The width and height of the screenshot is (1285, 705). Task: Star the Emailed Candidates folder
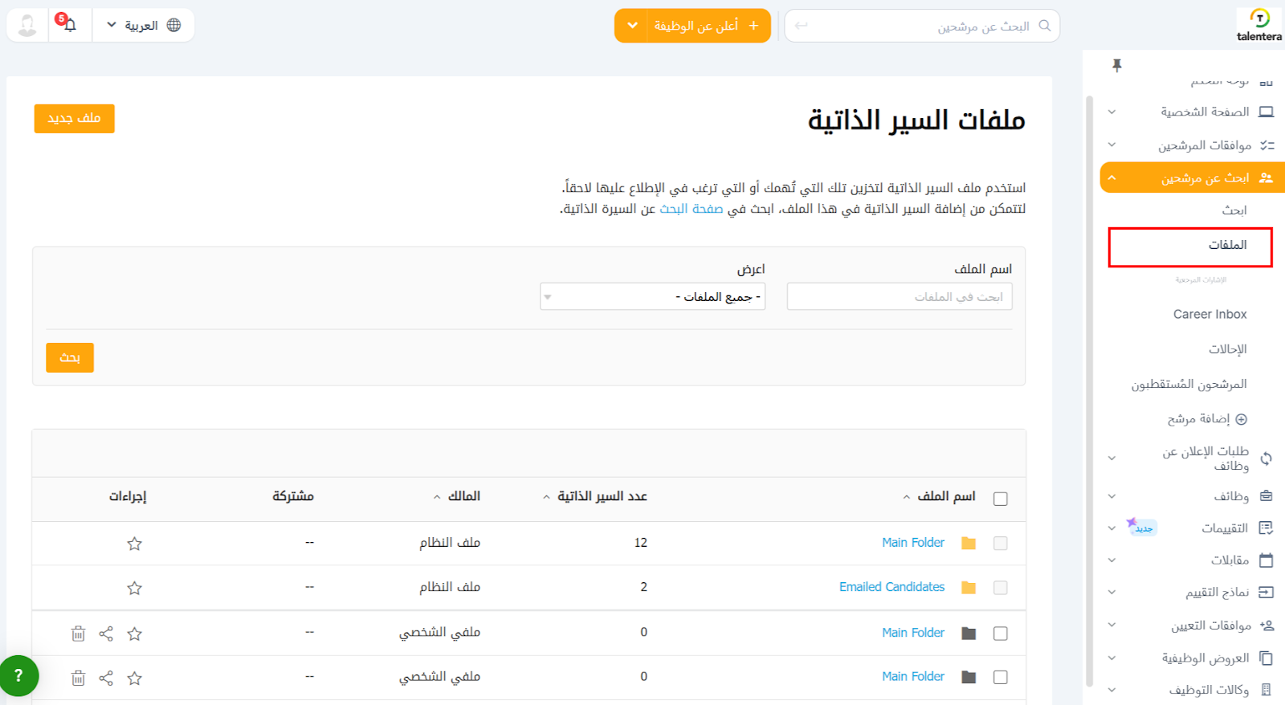134,589
